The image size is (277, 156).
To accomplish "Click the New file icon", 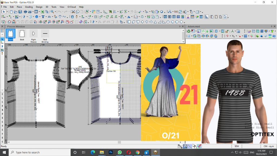I will [x=11, y=12].
